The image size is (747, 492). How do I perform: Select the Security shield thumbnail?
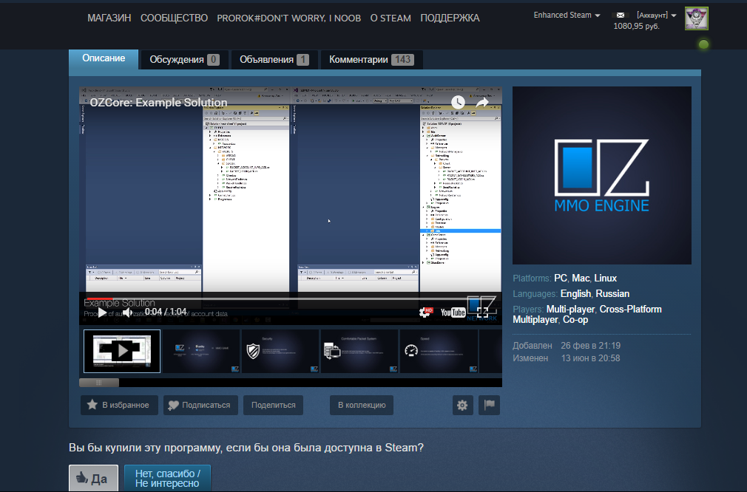[280, 351]
